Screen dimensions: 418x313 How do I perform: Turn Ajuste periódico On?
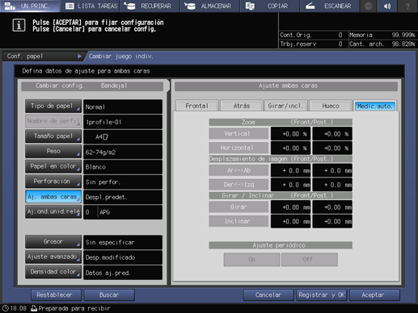(251, 260)
